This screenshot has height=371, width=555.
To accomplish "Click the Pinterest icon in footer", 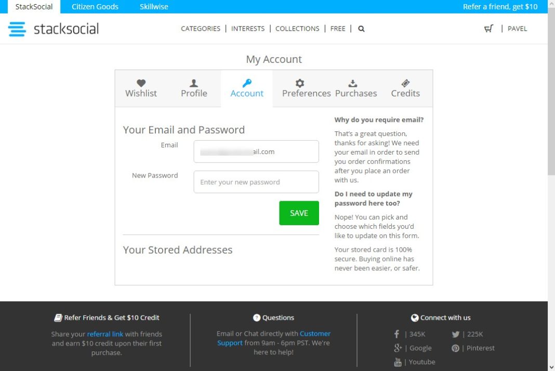I will coord(456,348).
